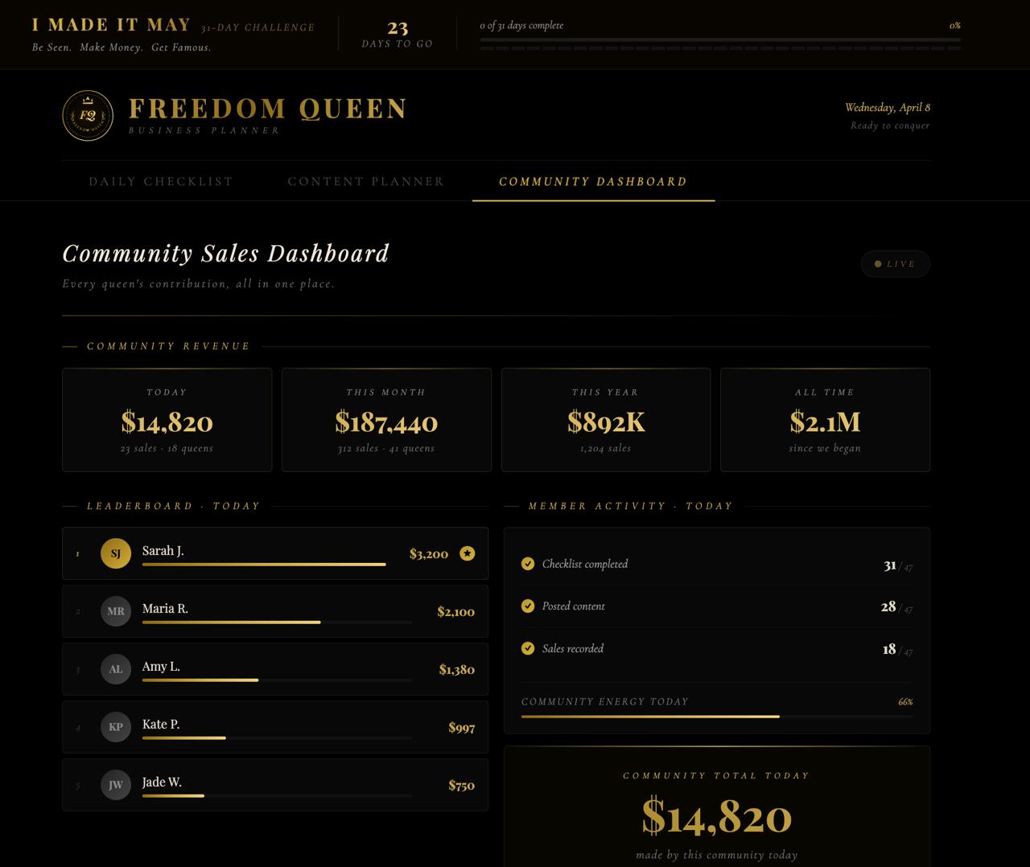Switch to the Daily Checklist tab
Screen dimensions: 1030x867
point(161,182)
